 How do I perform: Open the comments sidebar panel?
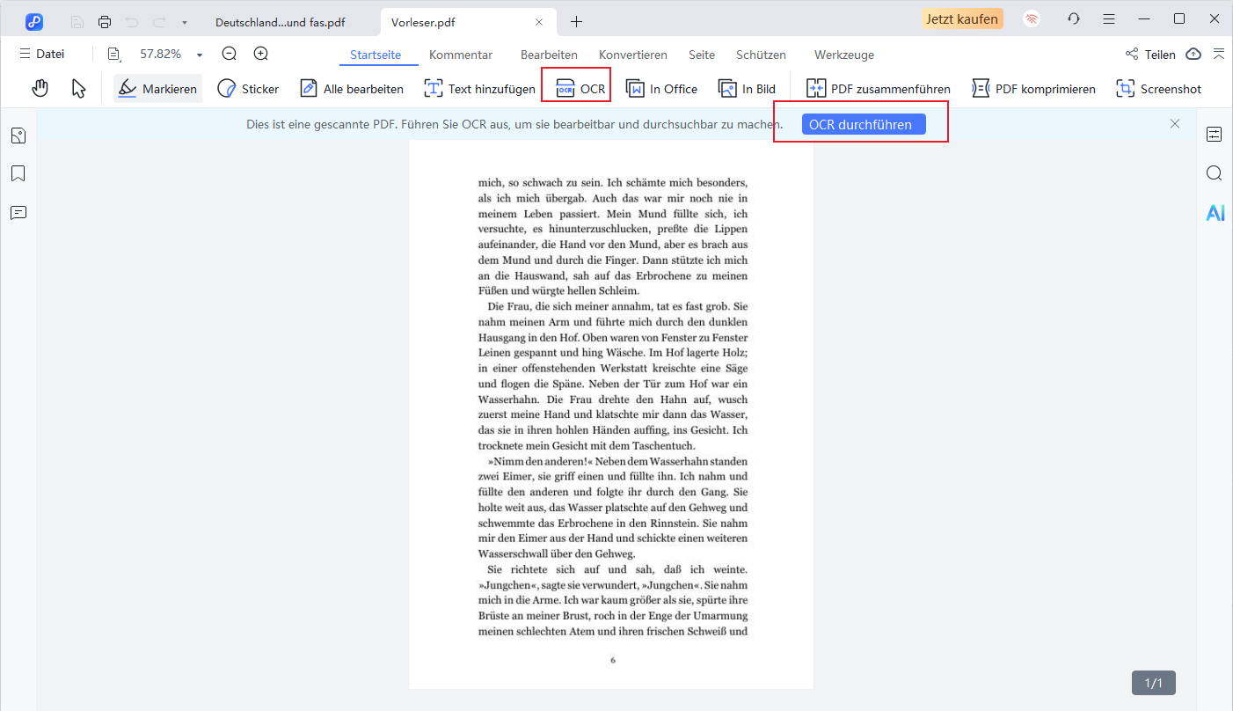pos(18,212)
